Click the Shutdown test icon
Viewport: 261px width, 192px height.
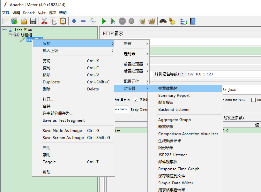coord(131,21)
